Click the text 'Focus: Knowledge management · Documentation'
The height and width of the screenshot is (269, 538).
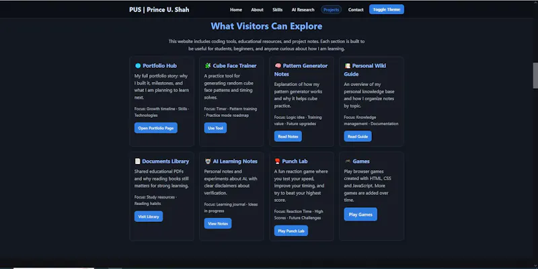[371, 120]
